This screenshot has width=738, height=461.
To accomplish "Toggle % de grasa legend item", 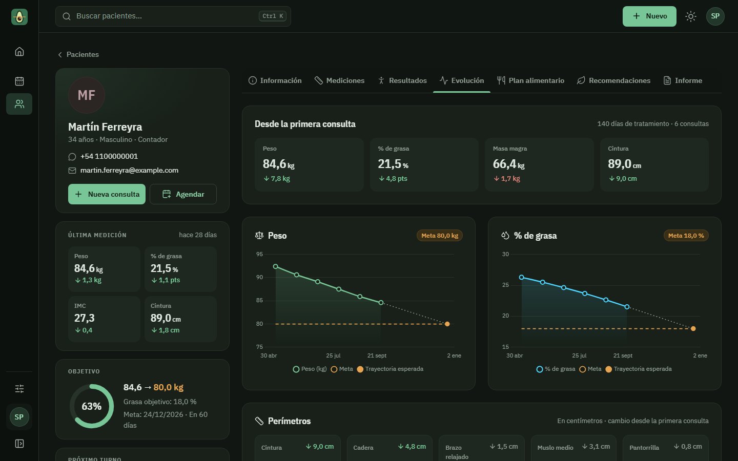I will click(556, 369).
